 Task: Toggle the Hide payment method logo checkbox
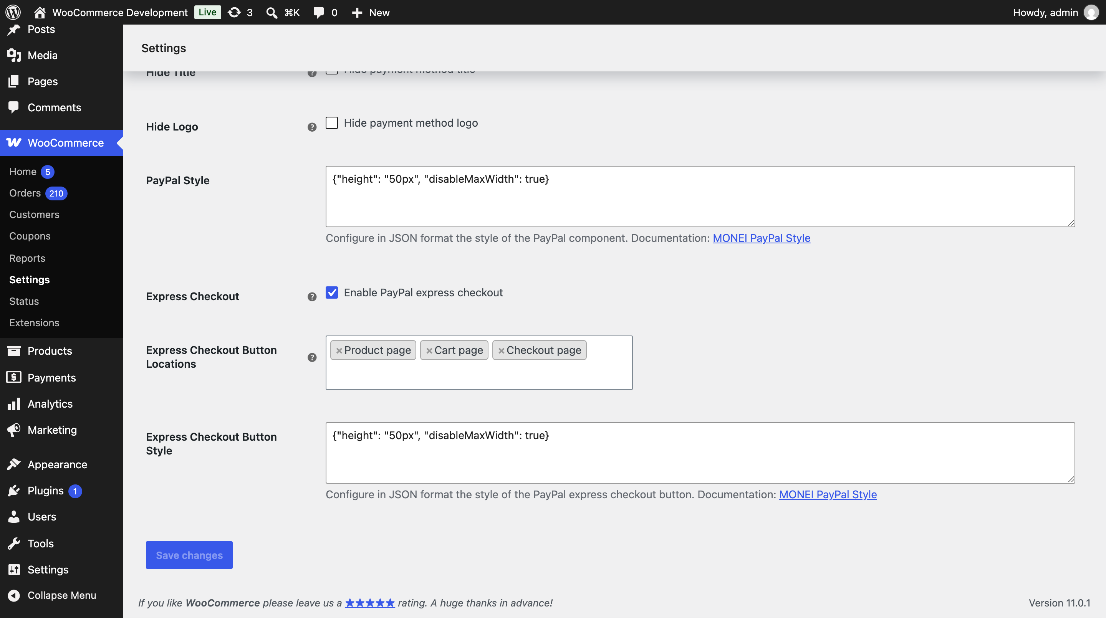[332, 123]
